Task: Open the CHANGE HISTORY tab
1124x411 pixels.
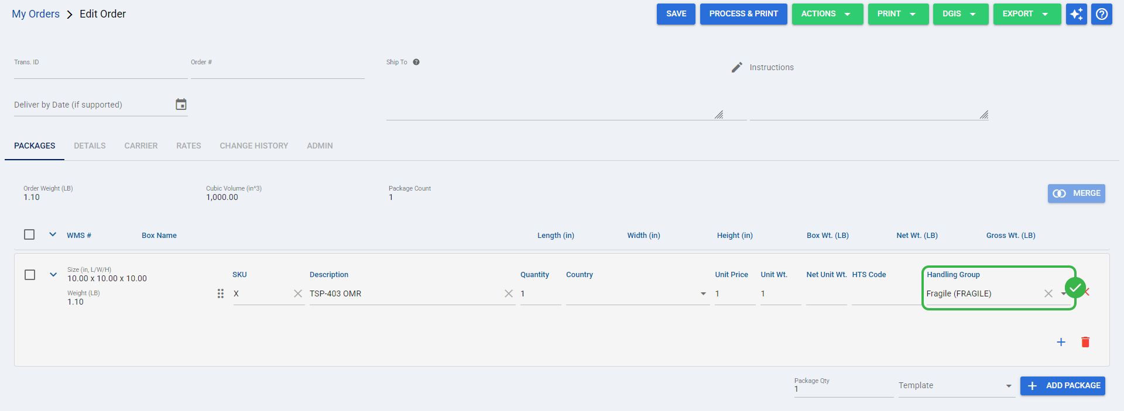Action: (x=254, y=146)
